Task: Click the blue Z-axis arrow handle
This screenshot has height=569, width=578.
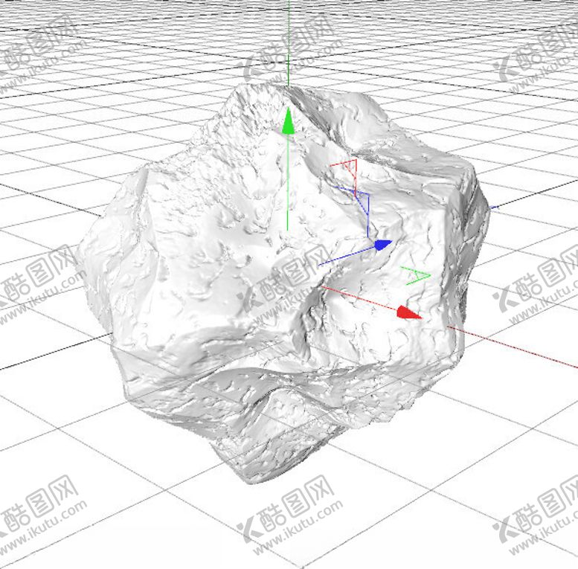Action: 383,245
